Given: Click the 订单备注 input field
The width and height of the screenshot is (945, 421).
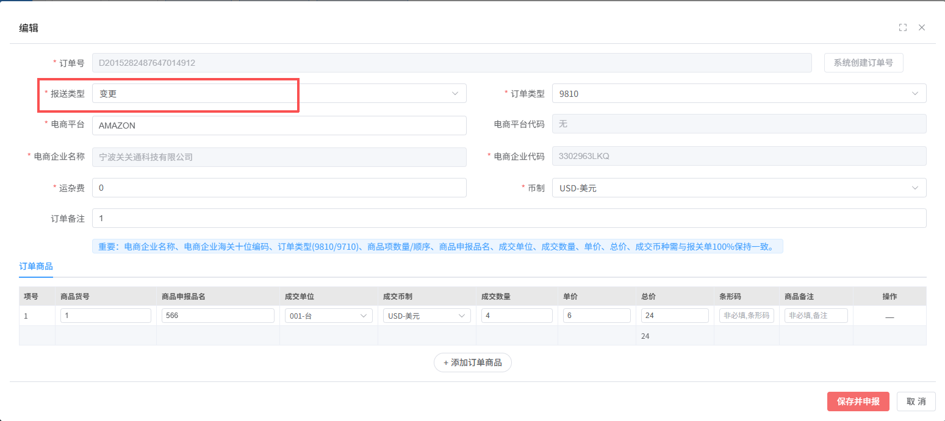Looking at the screenshot, I should [x=509, y=218].
